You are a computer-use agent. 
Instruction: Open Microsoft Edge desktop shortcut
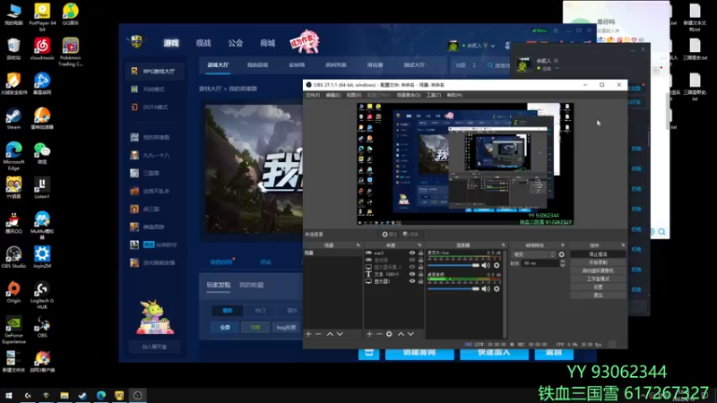pos(13,155)
